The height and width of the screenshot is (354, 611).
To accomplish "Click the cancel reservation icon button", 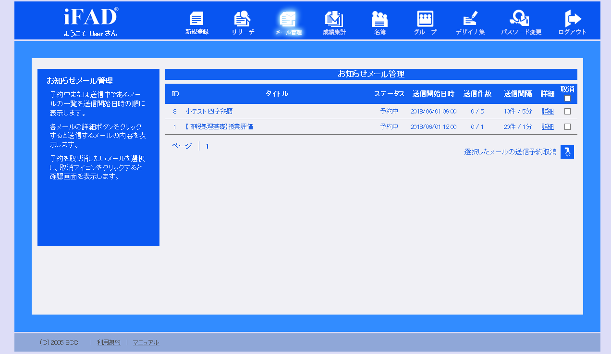I will pyautogui.click(x=567, y=152).
